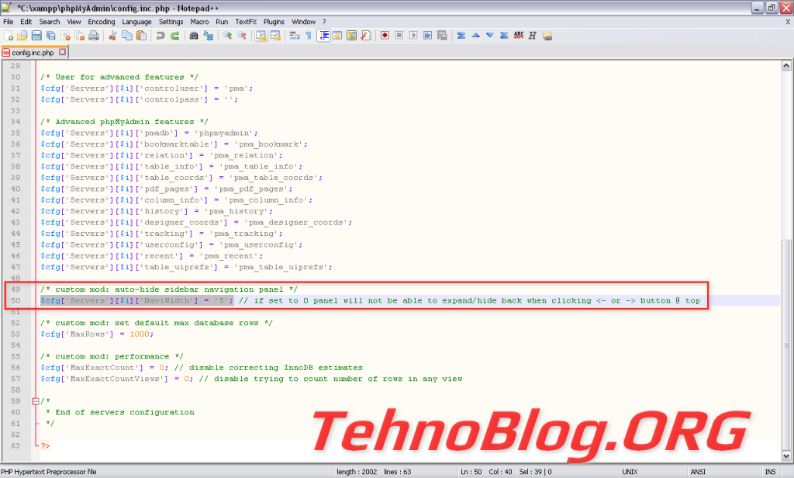Click the spell check ABC icon
The height and width of the screenshot is (478, 794).
pyautogui.click(x=519, y=36)
